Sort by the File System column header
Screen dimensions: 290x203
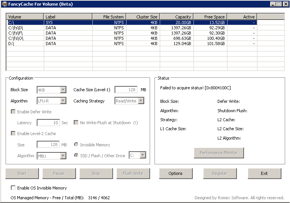109,17
